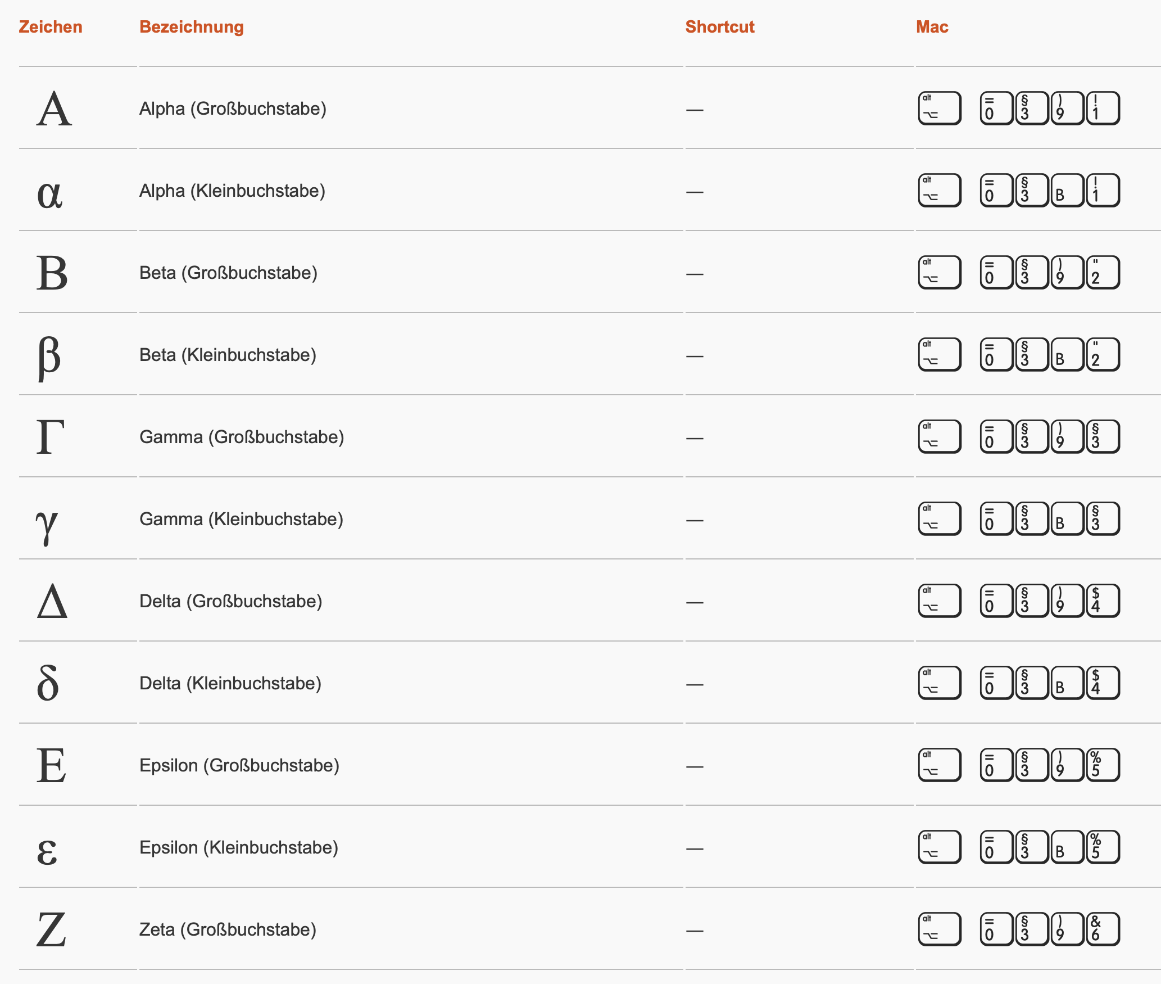1161x984 pixels.
Task: Click the Bezeichnung column header
Action: click(192, 27)
